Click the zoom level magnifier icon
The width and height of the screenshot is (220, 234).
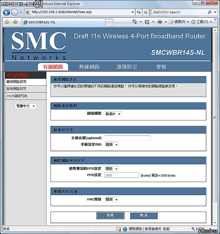[x=193, y=228]
